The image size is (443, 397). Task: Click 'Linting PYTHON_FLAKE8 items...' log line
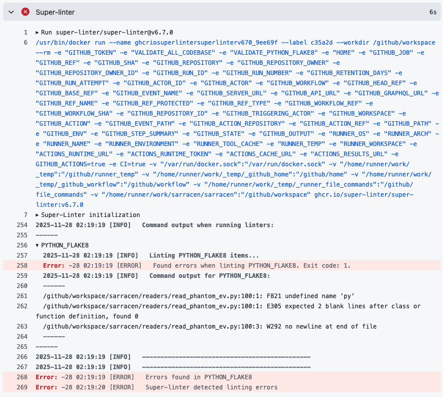pos(151,256)
